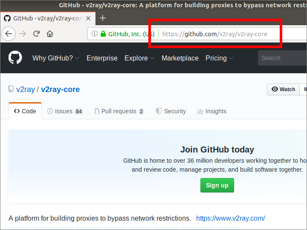Click the green padlock security icon

(103, 34)
